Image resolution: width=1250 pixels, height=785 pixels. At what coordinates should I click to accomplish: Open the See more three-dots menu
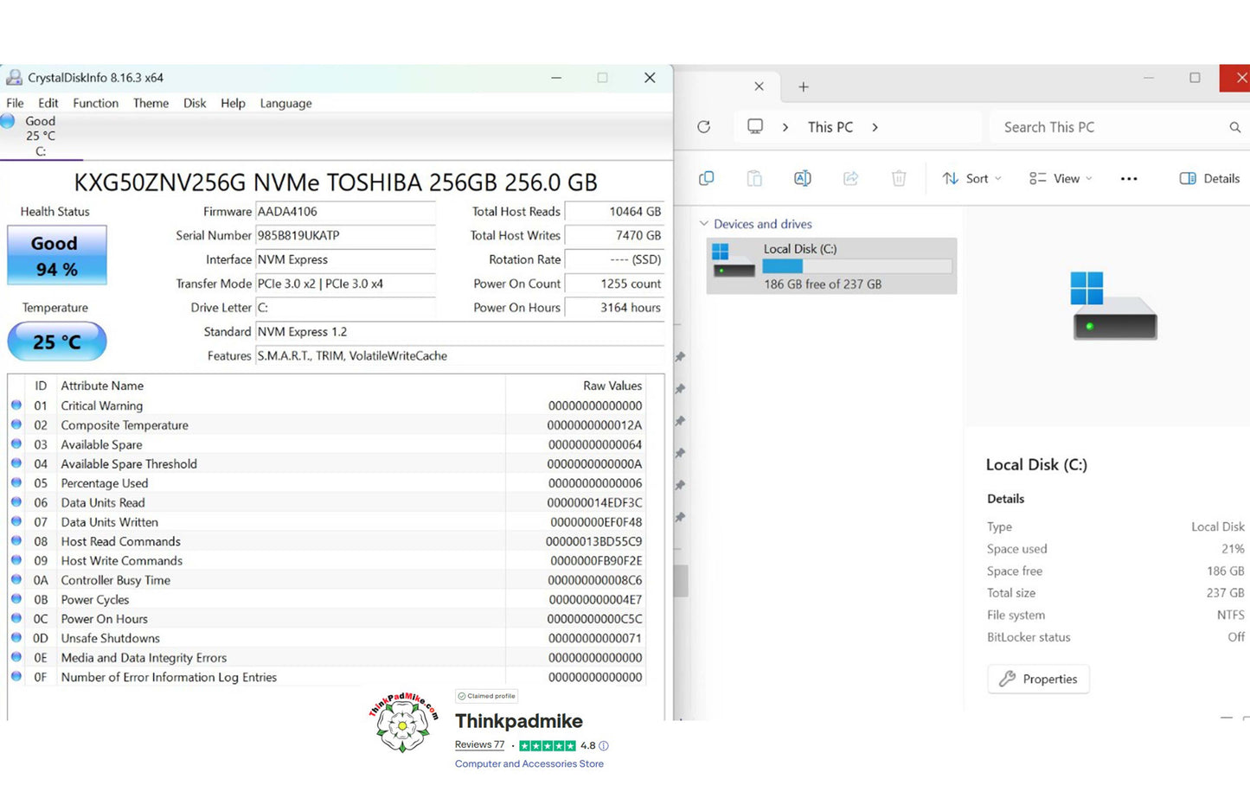(1128, 179)
